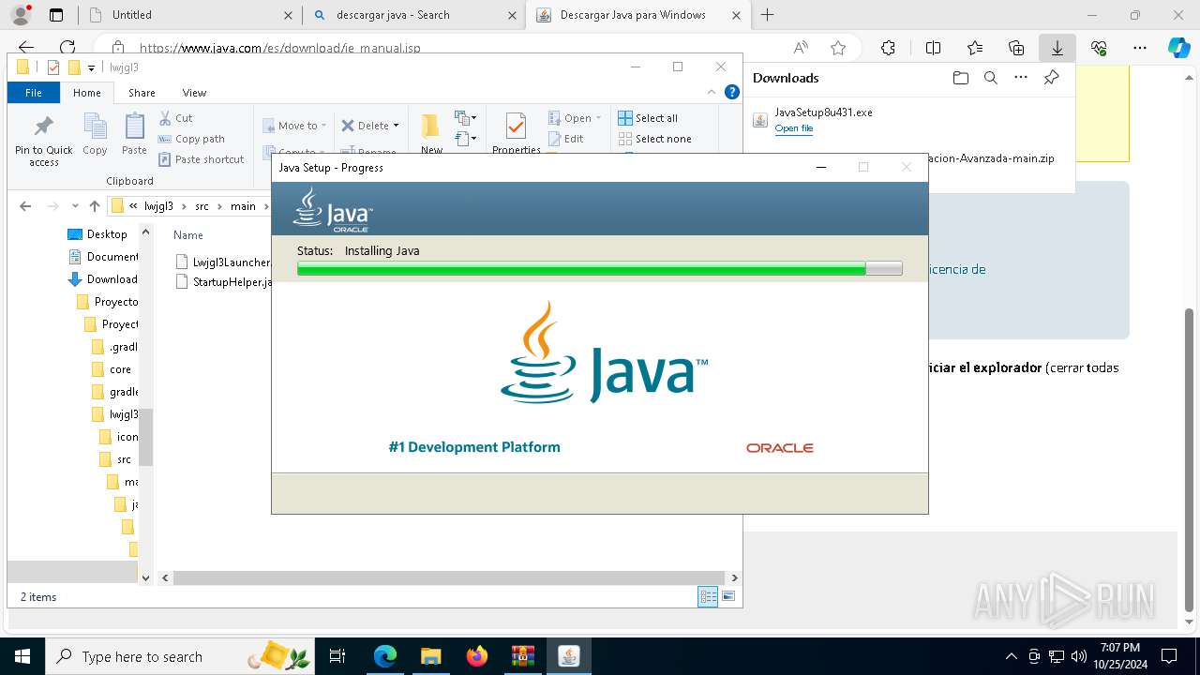
Task: Collapse nav pane scroll-up arrow
Action: click(x=145, y=232)
